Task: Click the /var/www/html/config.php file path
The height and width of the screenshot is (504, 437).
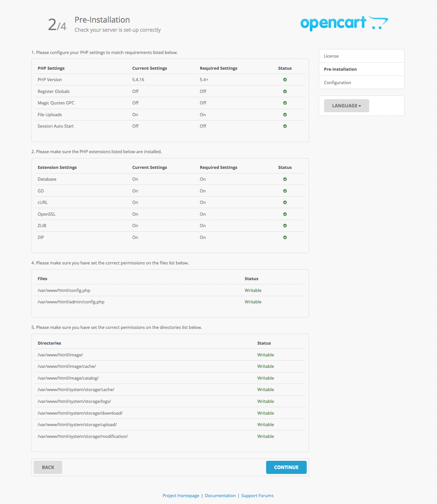Action: 64,291
